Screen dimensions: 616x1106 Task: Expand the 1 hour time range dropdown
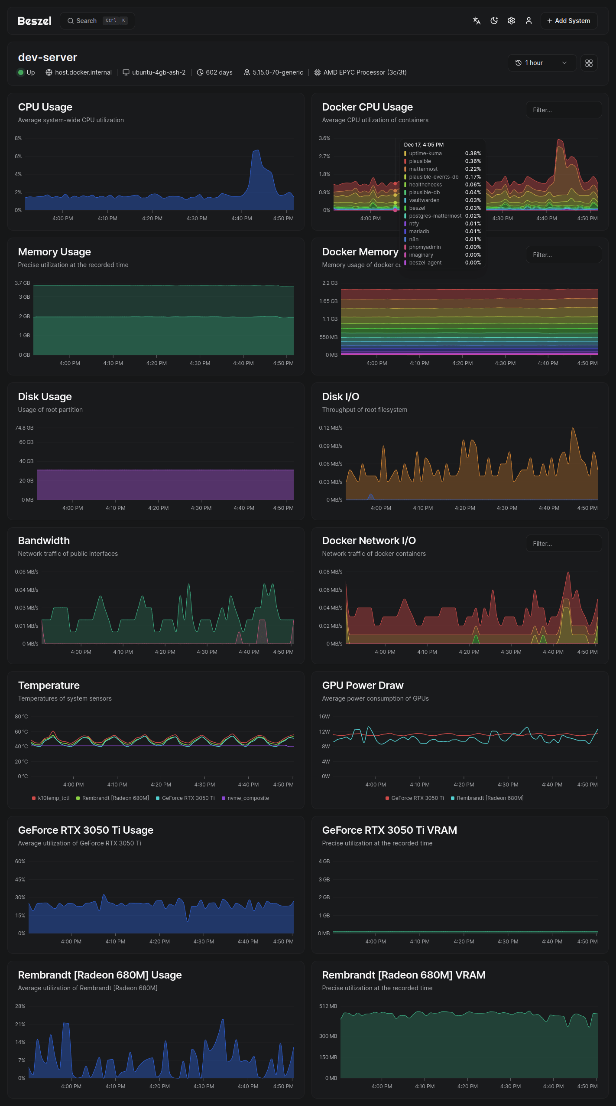(x=541, y=63)
